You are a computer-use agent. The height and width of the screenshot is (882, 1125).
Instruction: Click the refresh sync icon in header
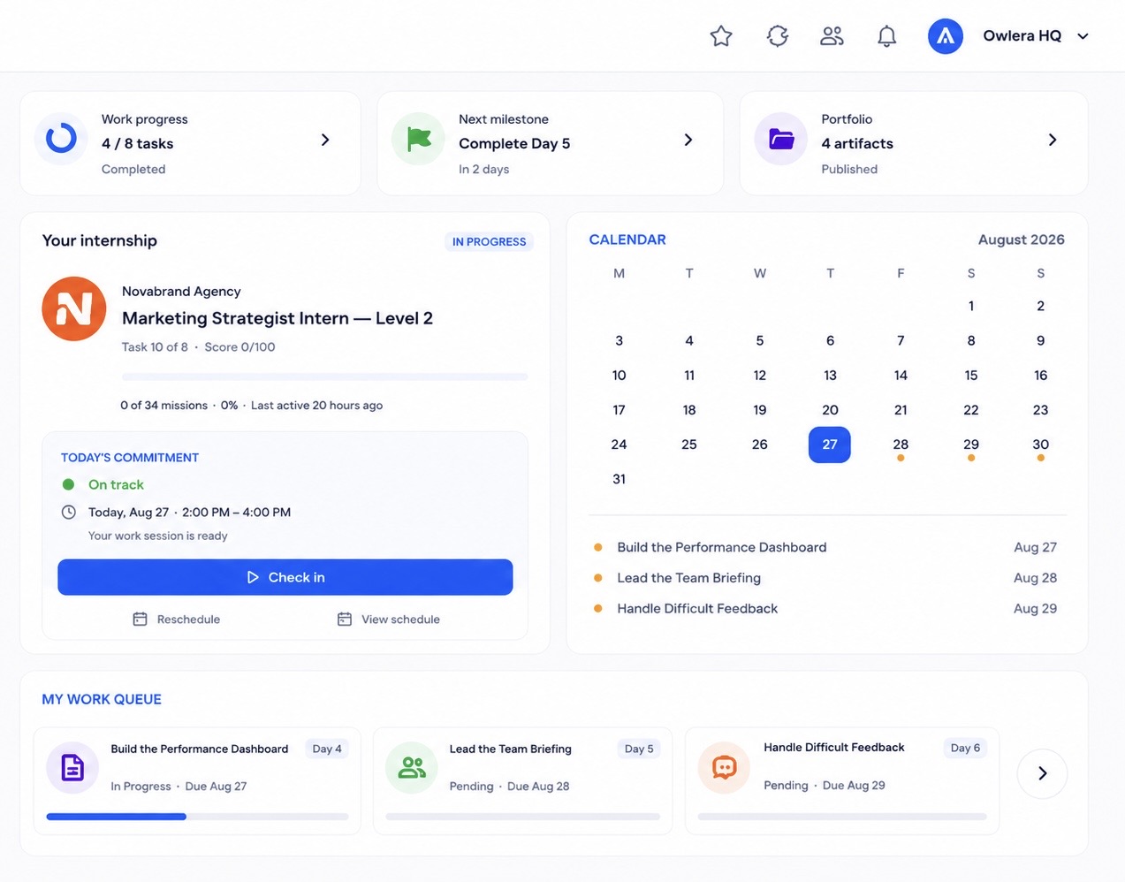coord(777,36)
